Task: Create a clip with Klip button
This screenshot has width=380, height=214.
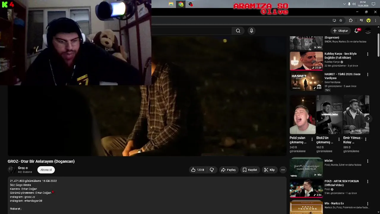Action: click(x=270, y=170)
